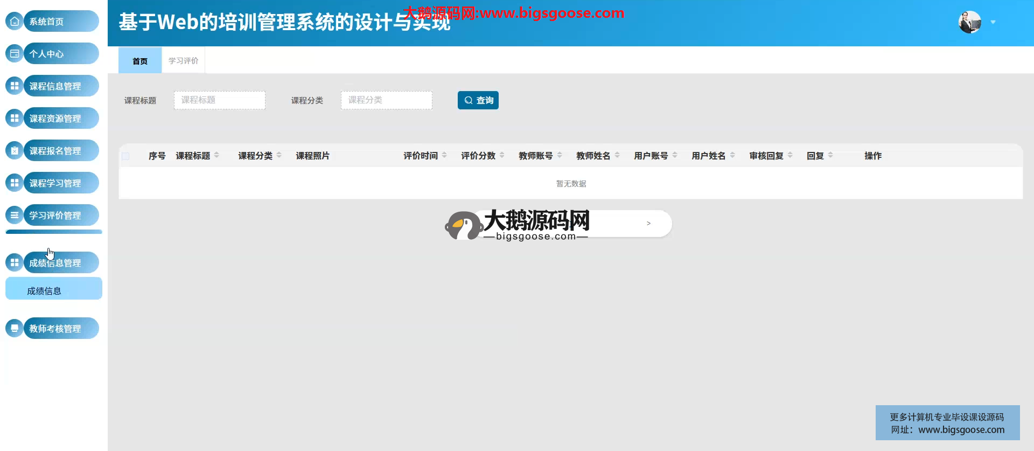Viewport: 1034px width, 451px height.
Task: Expand the 课程学习管理 menu
Action: [x=60, y=183]
